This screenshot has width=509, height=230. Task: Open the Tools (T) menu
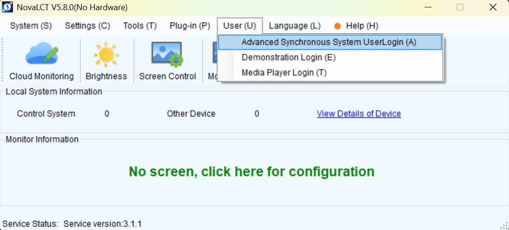click(x=140, y=26)
